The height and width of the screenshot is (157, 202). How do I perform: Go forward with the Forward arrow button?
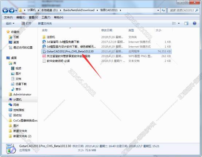(12, 11)
